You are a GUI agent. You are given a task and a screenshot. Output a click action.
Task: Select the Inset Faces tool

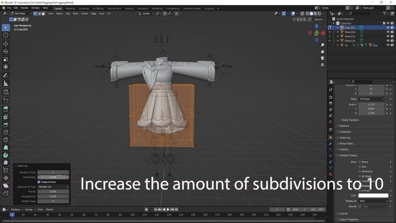6,117
